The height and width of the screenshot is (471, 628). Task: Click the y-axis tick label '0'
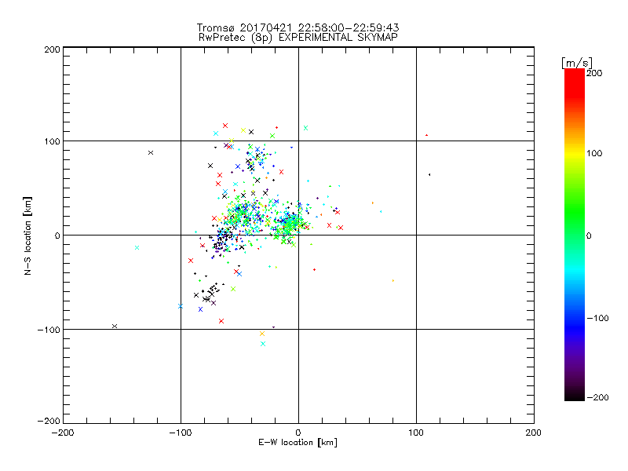[57, 236]
